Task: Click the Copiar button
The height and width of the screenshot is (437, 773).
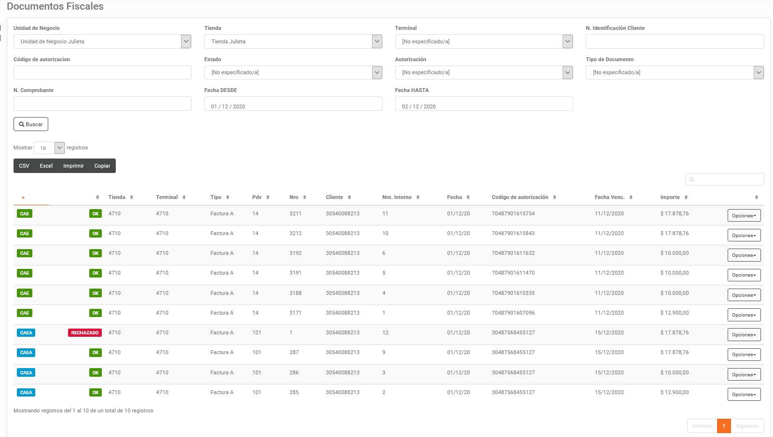Action: click(102, 166)
